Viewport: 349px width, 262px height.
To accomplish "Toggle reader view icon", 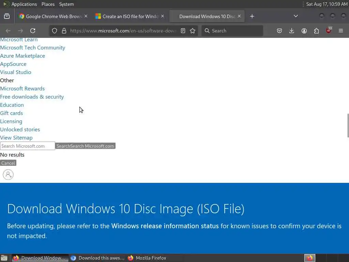I will [x=183, y=31].
